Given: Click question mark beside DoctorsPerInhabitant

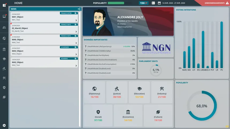Looking at the screenshot, I should (86, 60).
